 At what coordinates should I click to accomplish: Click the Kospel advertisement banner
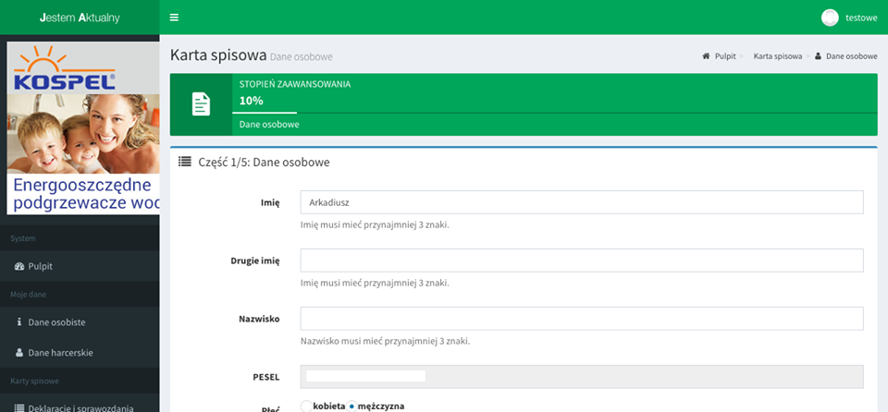pos(82,127)
